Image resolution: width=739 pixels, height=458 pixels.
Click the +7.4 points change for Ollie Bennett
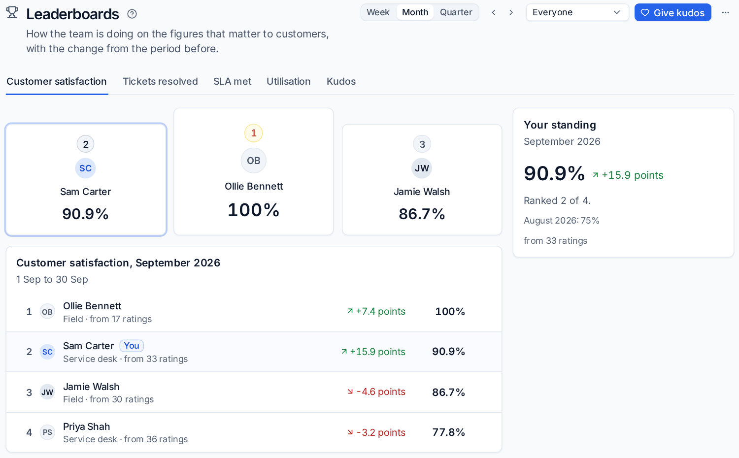tap(376, 311)
